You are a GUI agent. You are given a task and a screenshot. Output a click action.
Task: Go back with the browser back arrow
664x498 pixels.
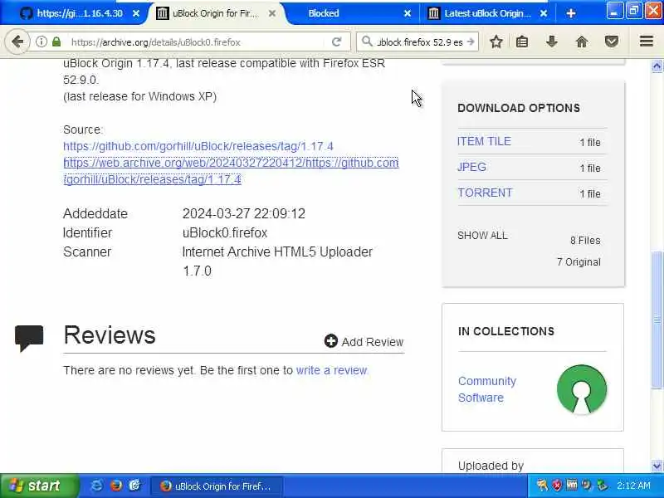click(x=17, y=42)
